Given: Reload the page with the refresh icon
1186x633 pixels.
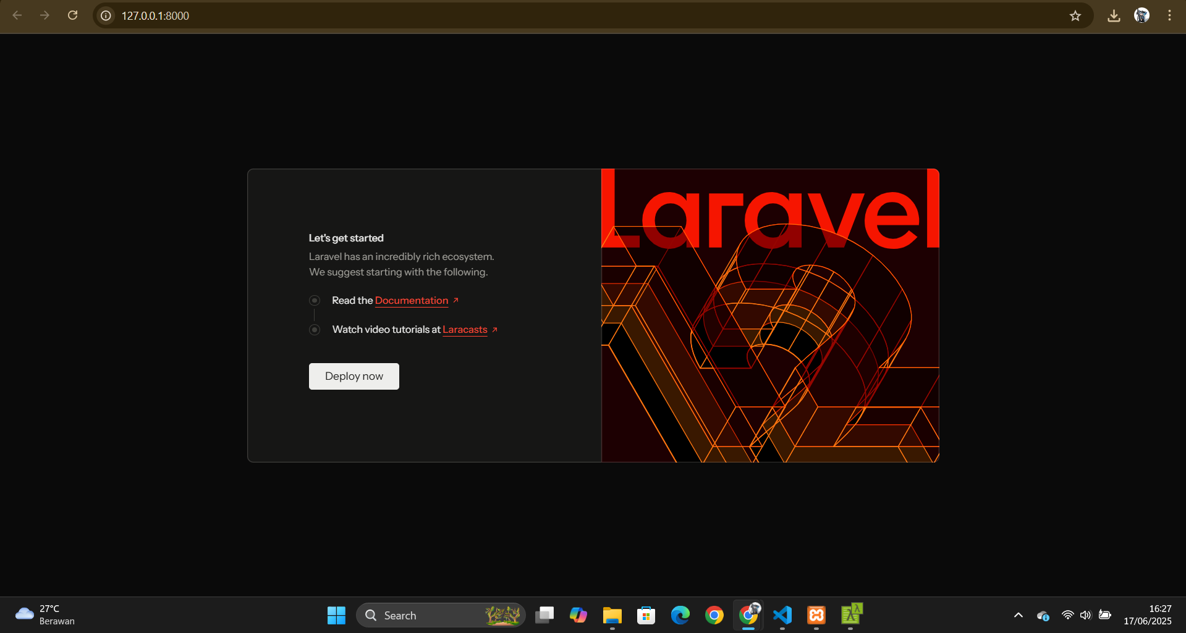Looking at the screenshot, I should tap(72, 15).
